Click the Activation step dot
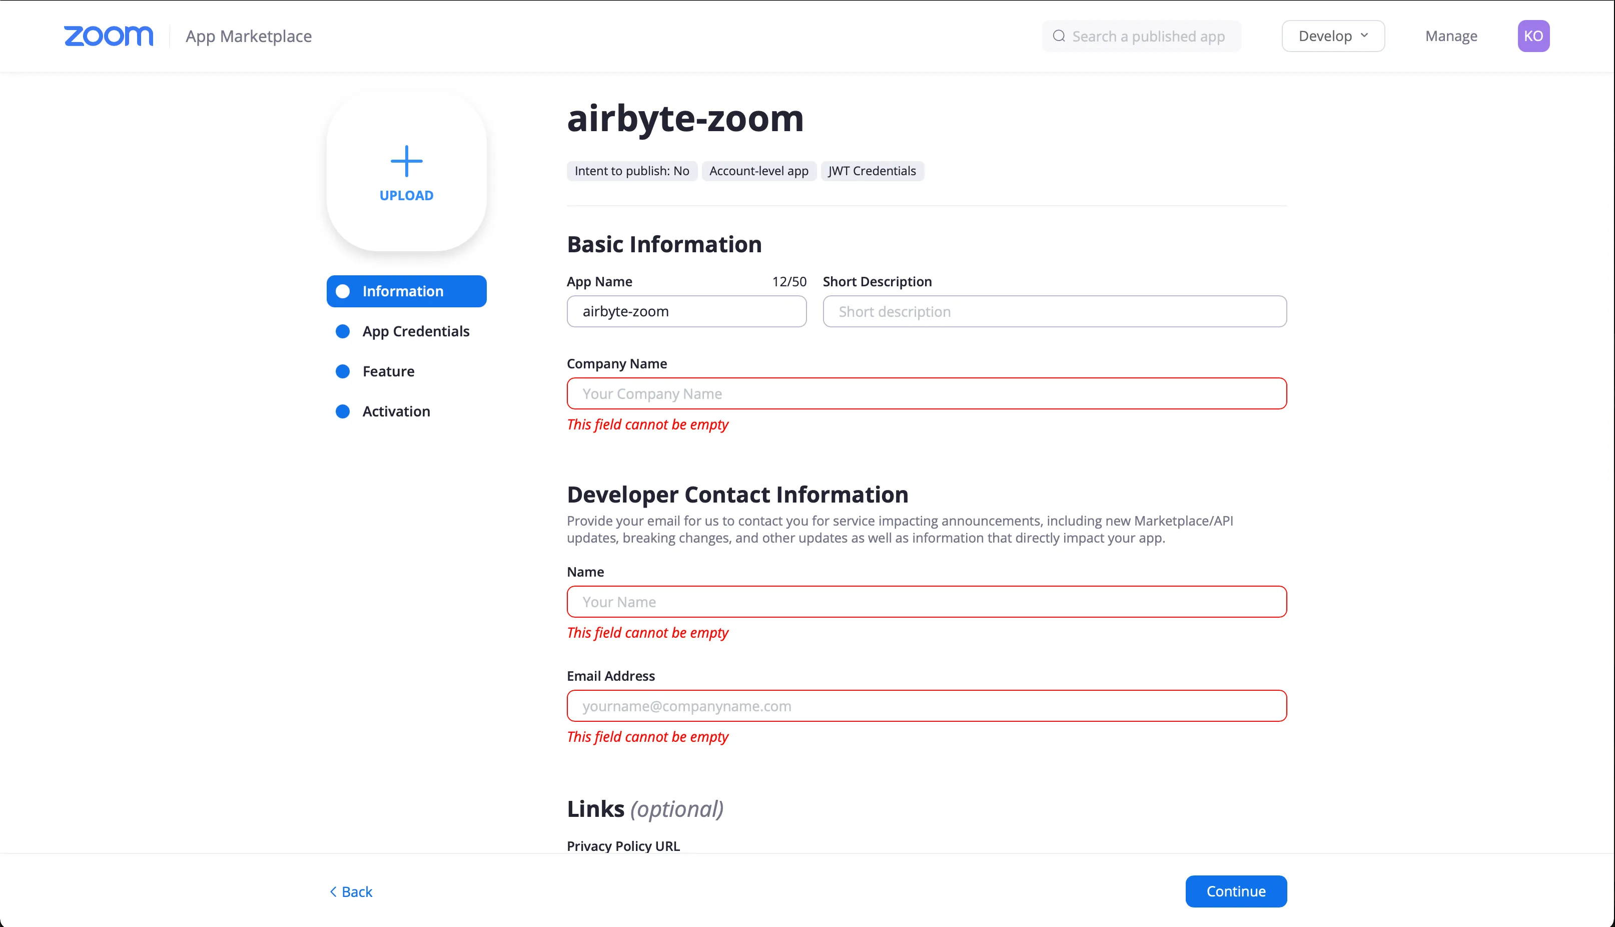Image resolution: width=1615 pixels, height=927 pixels. [343, 412]
